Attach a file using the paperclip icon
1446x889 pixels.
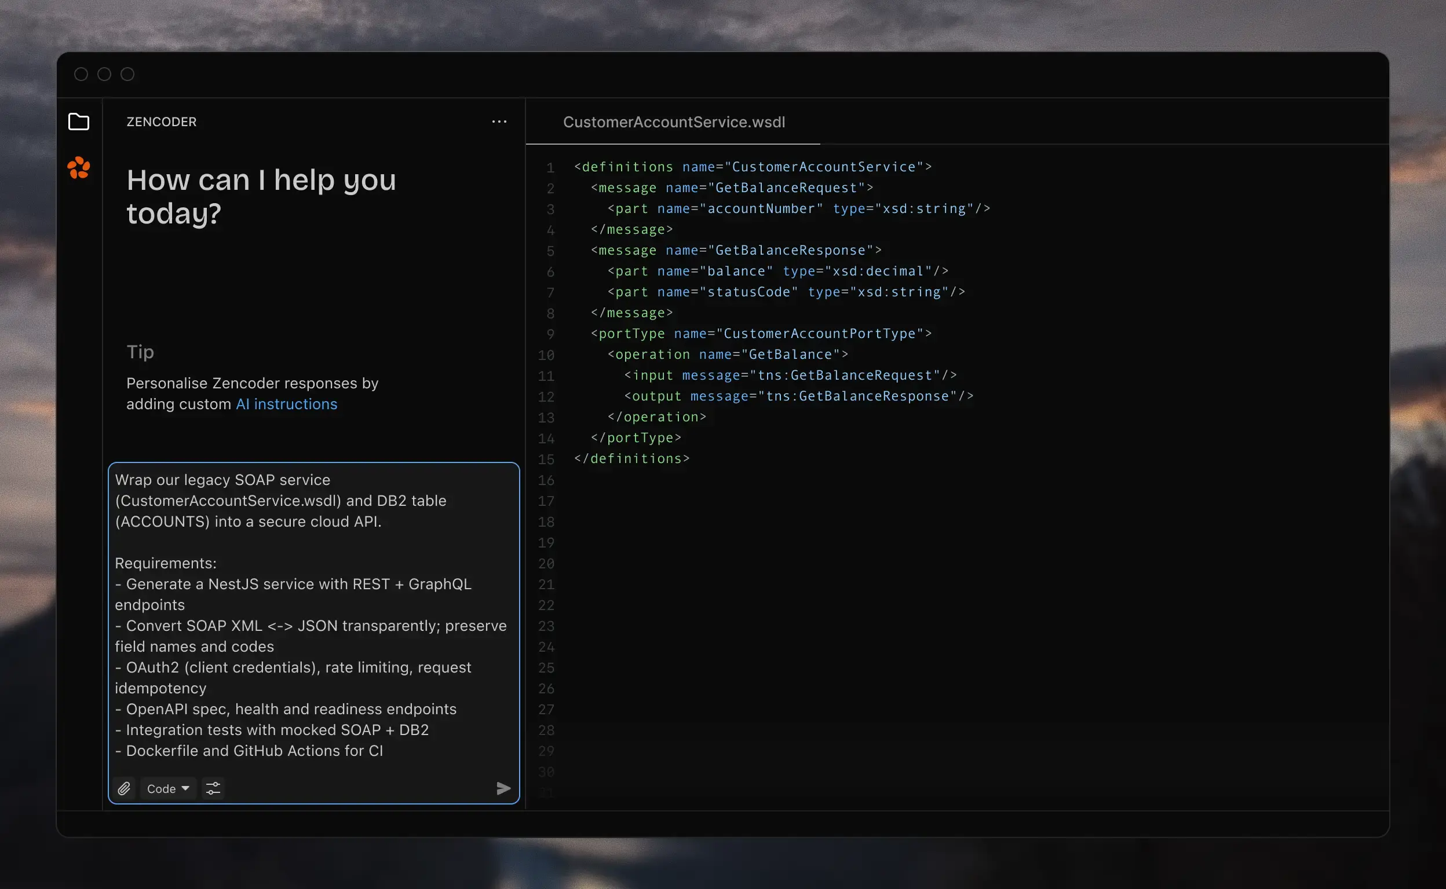[125, 788]
